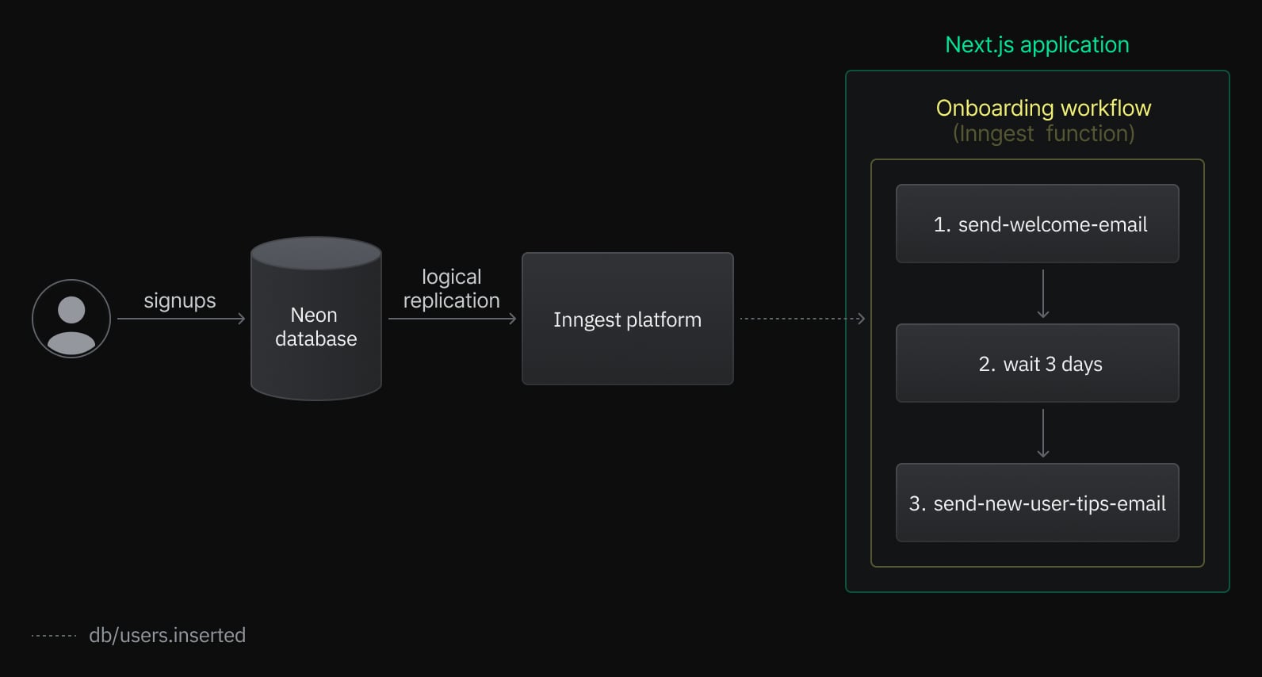Screen dimensions: 1262x677
Task: Click the user avatar icon
Action: click(x=71, y=319)
